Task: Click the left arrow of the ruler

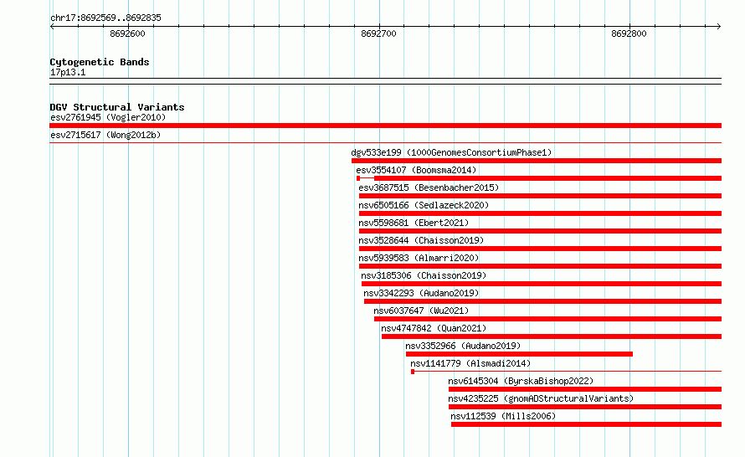Action: pyautogui.click(x=52, y=26)
